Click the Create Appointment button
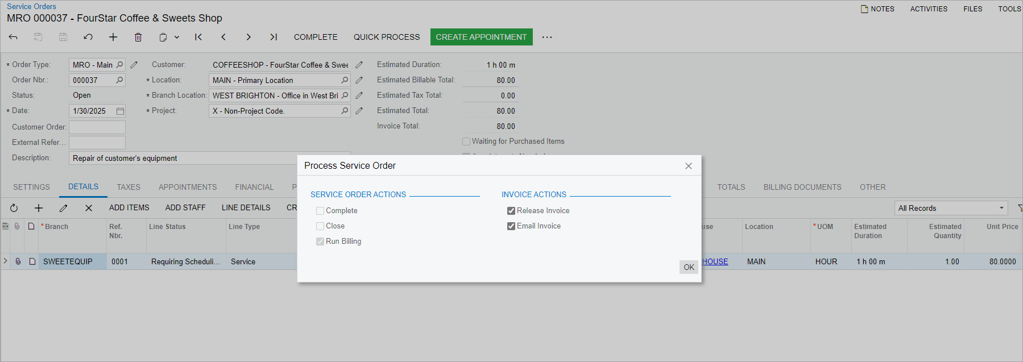The height and width of the screenshot is (362, 1023). (481, 37)
